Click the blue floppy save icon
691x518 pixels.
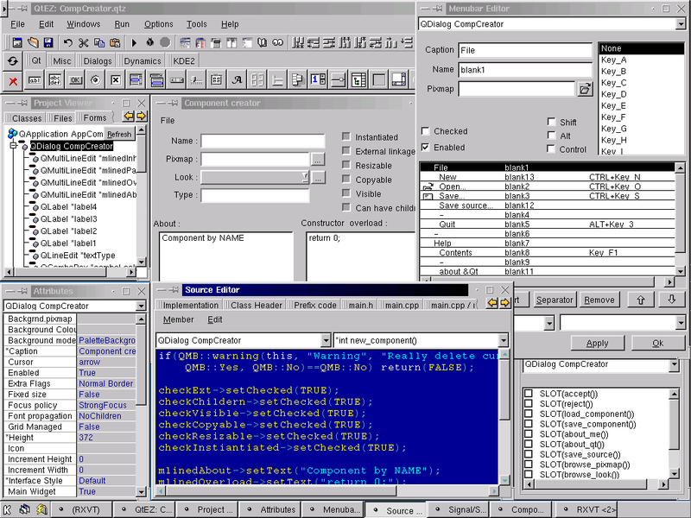pyautogui.click(x=48, y=42)
